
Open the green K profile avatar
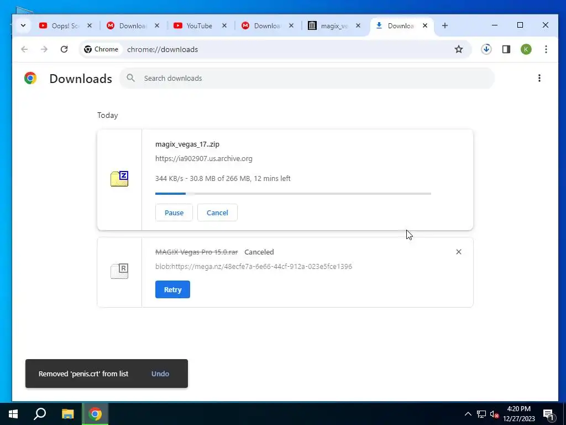coord(526,49)
